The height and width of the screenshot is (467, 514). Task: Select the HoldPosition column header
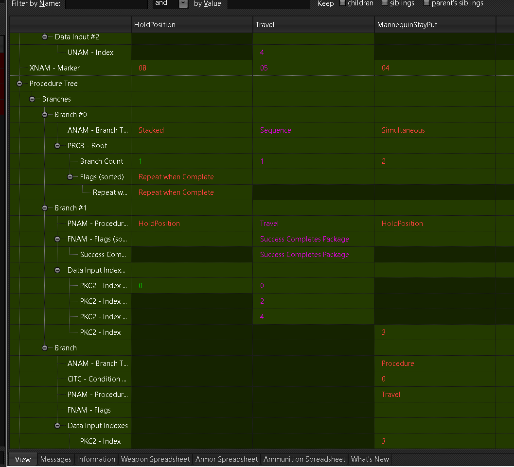tap(192, 25)
